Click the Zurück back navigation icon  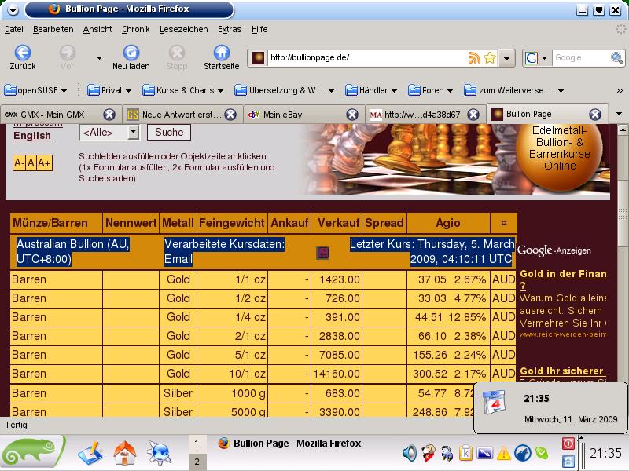22,53
